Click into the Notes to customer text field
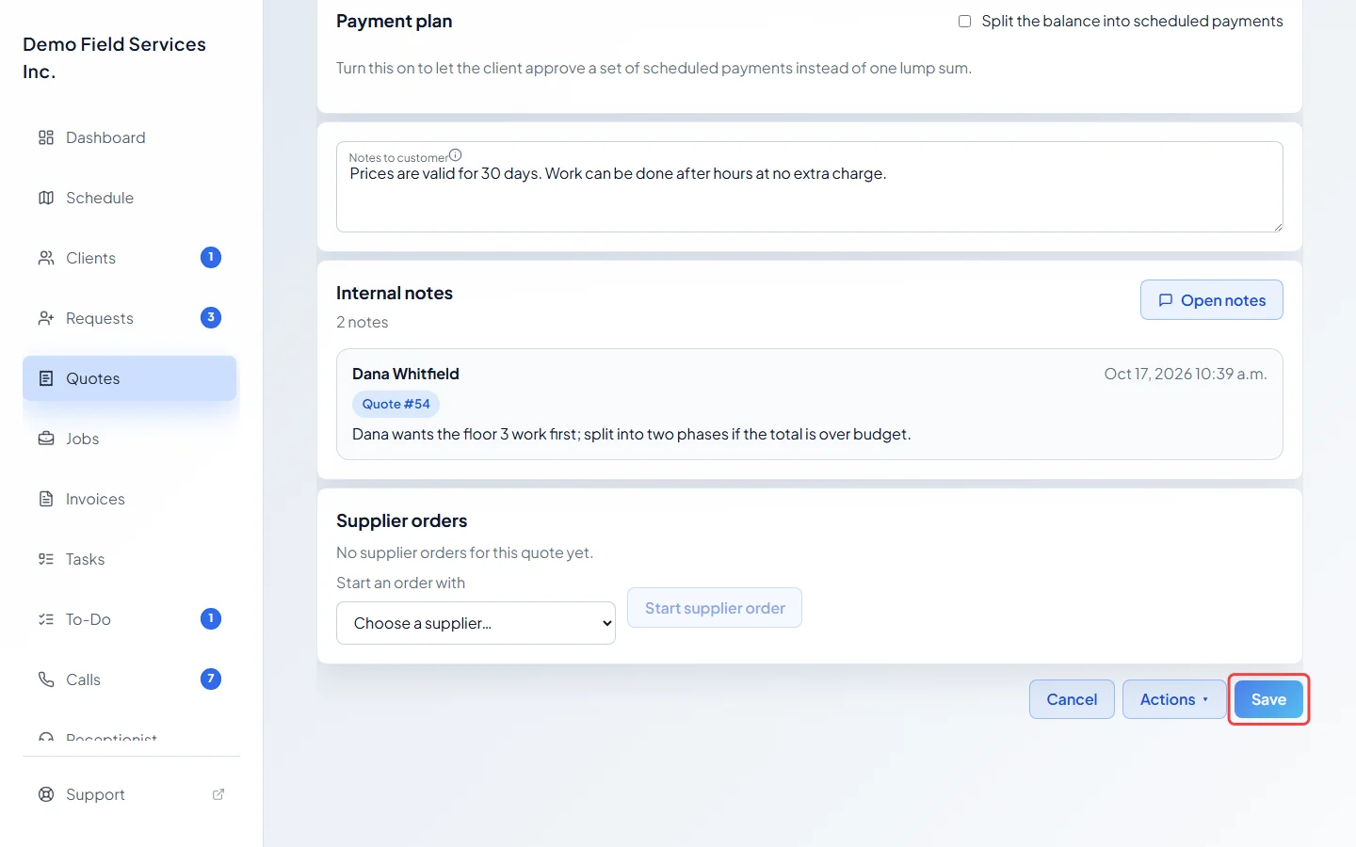Screen dimensions: 1356x847 [x=810, y=187]
